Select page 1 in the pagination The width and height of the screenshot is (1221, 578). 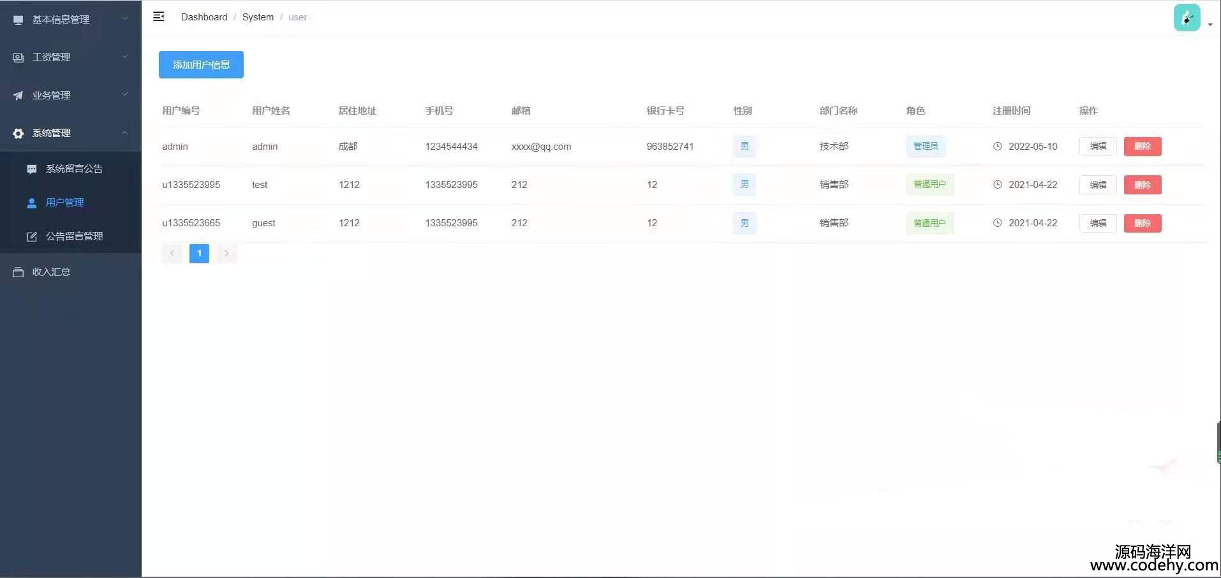click(199, 254)
